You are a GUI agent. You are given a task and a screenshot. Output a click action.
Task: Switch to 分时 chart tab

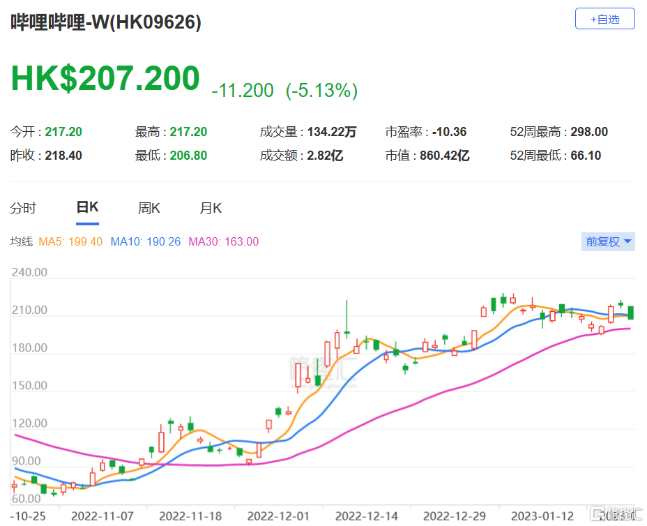click(x=23, y=208)
